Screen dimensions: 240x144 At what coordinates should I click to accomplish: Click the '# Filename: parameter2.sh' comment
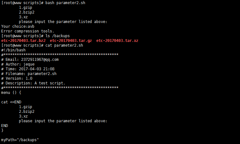click(x=29, y=74)
